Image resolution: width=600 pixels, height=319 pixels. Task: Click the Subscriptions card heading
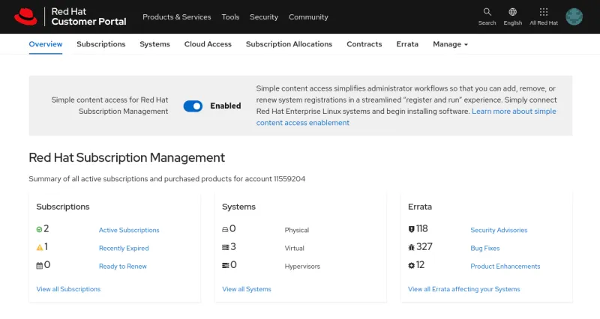(63, 207)
